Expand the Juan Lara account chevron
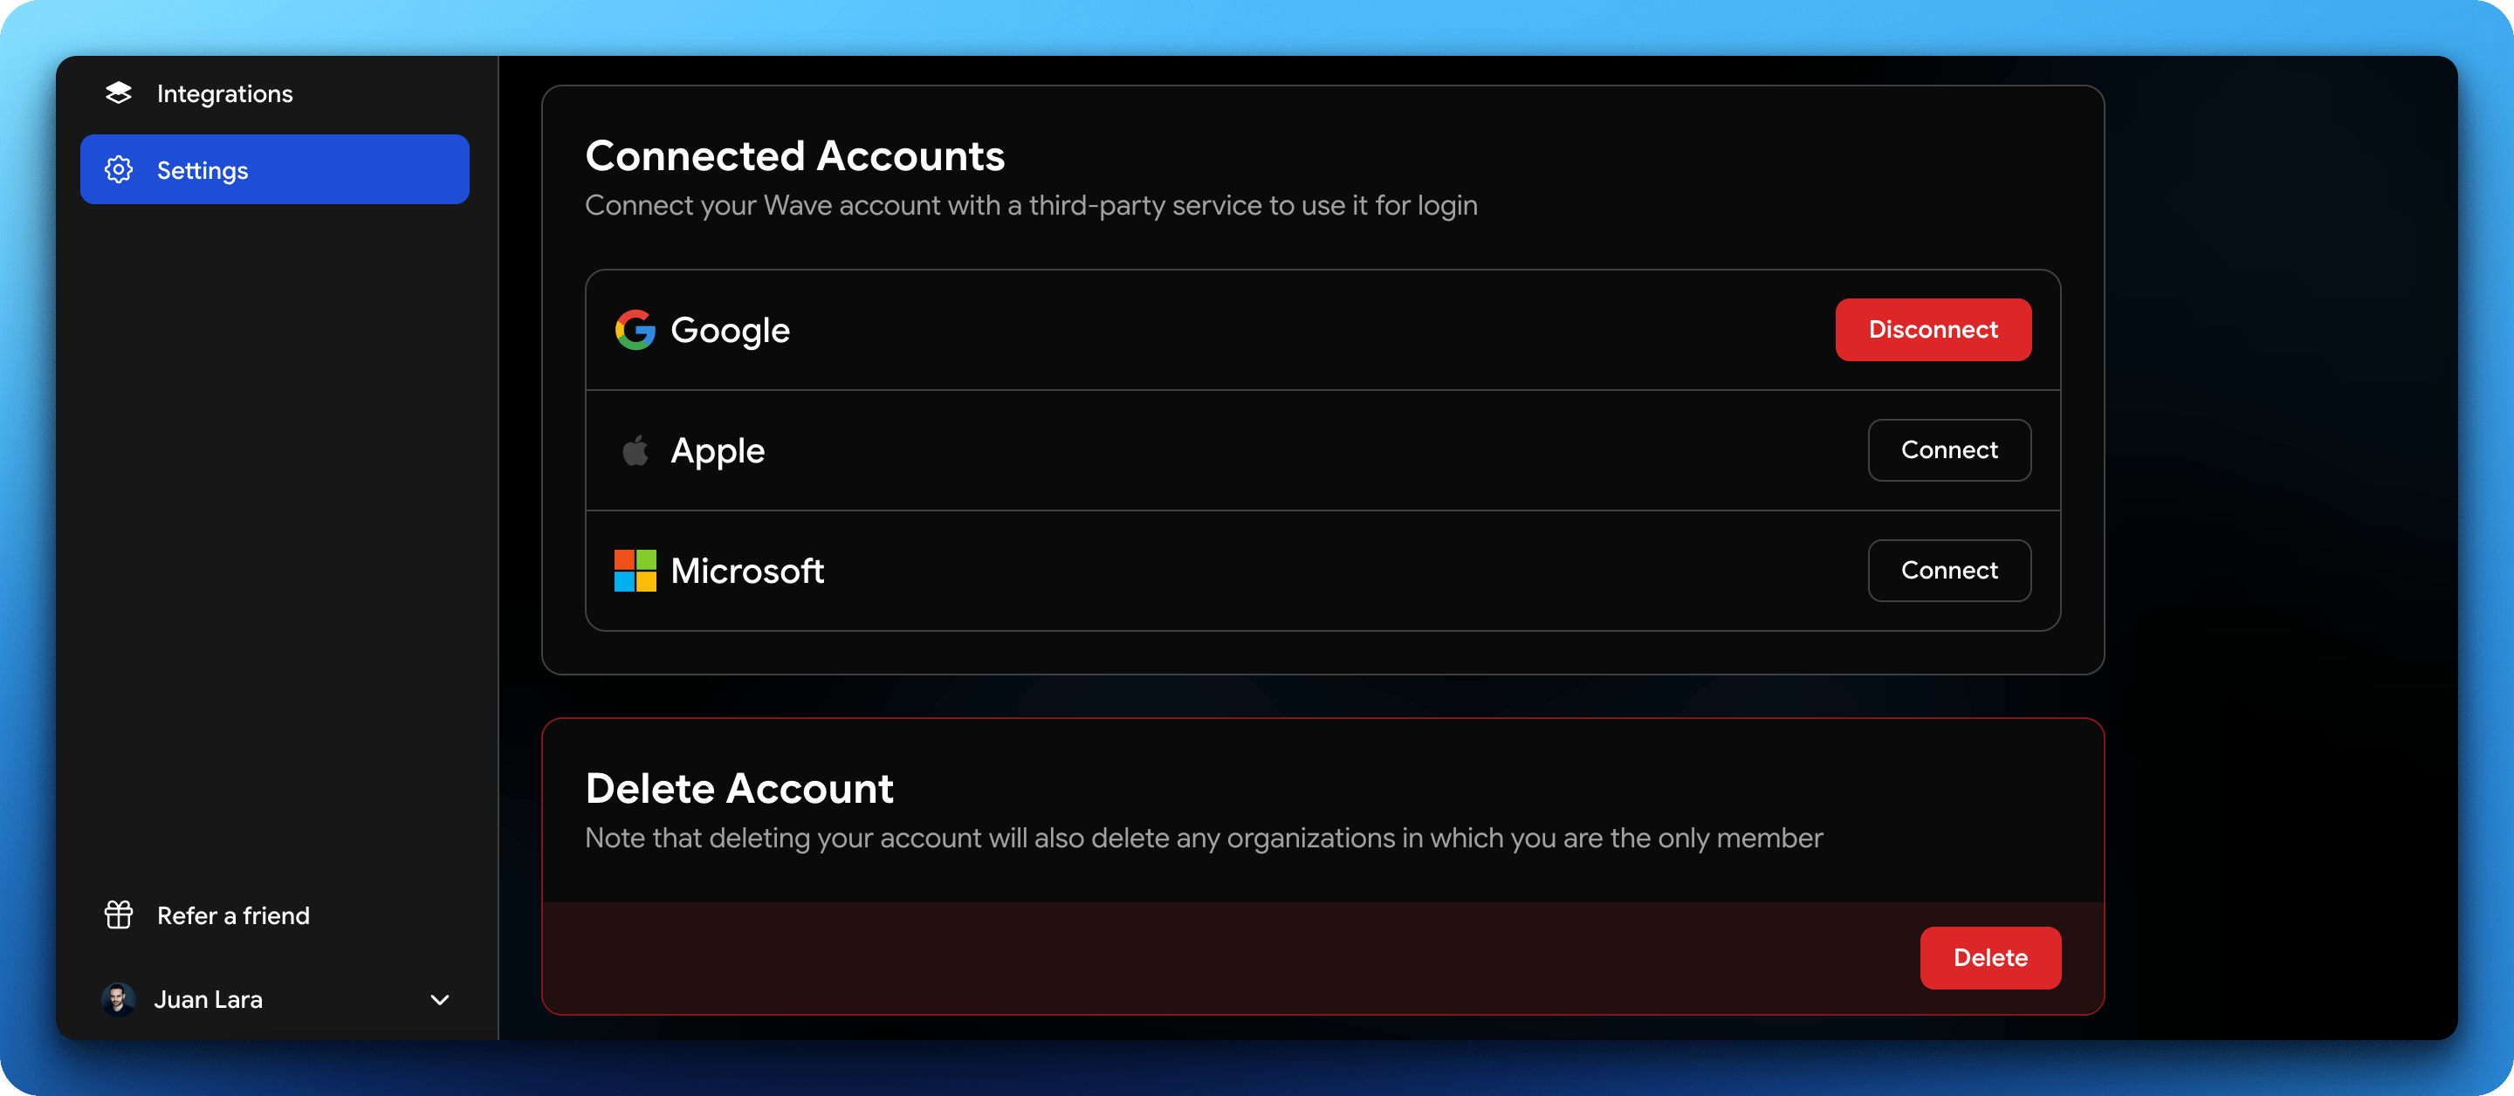The width and height of the screenshot is (2514, 1096). (440, 1000)
